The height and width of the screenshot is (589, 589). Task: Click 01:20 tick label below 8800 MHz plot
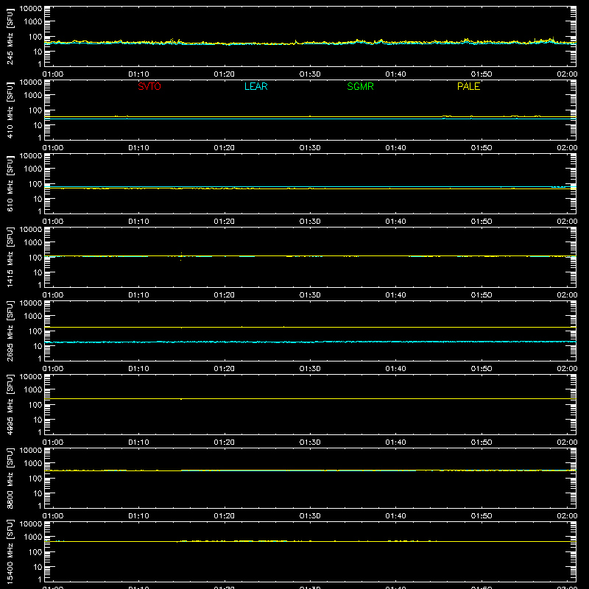tap(225, 516)
